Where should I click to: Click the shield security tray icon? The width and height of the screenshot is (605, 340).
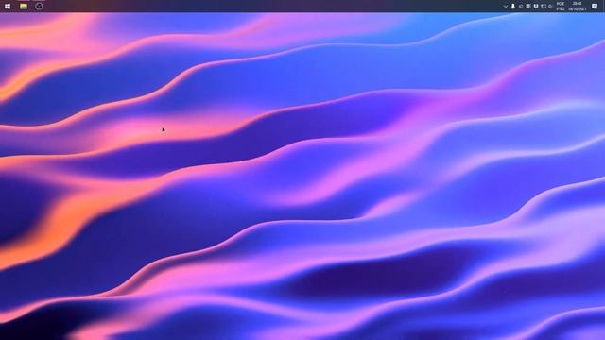[536, 7]
